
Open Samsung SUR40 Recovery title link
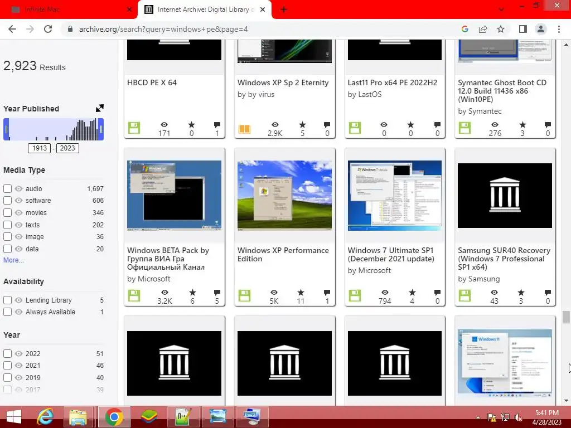(x=504, y=259)
